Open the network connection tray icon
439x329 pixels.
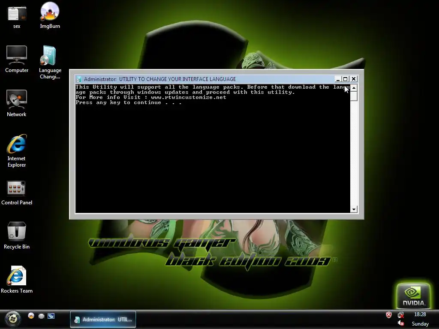click(x=401, y=315)
